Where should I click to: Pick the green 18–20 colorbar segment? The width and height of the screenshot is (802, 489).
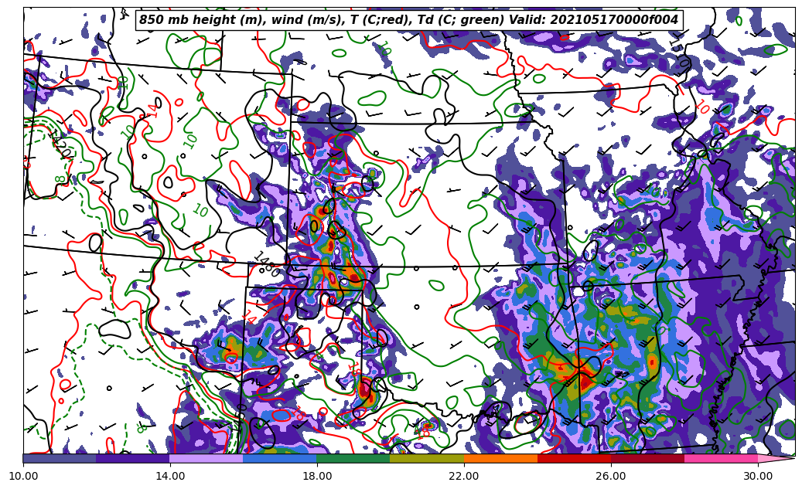(353, 458)
